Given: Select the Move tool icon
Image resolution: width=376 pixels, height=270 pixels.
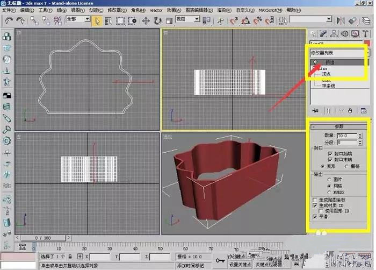Looking at the screenshot, I should click(146, 21).
